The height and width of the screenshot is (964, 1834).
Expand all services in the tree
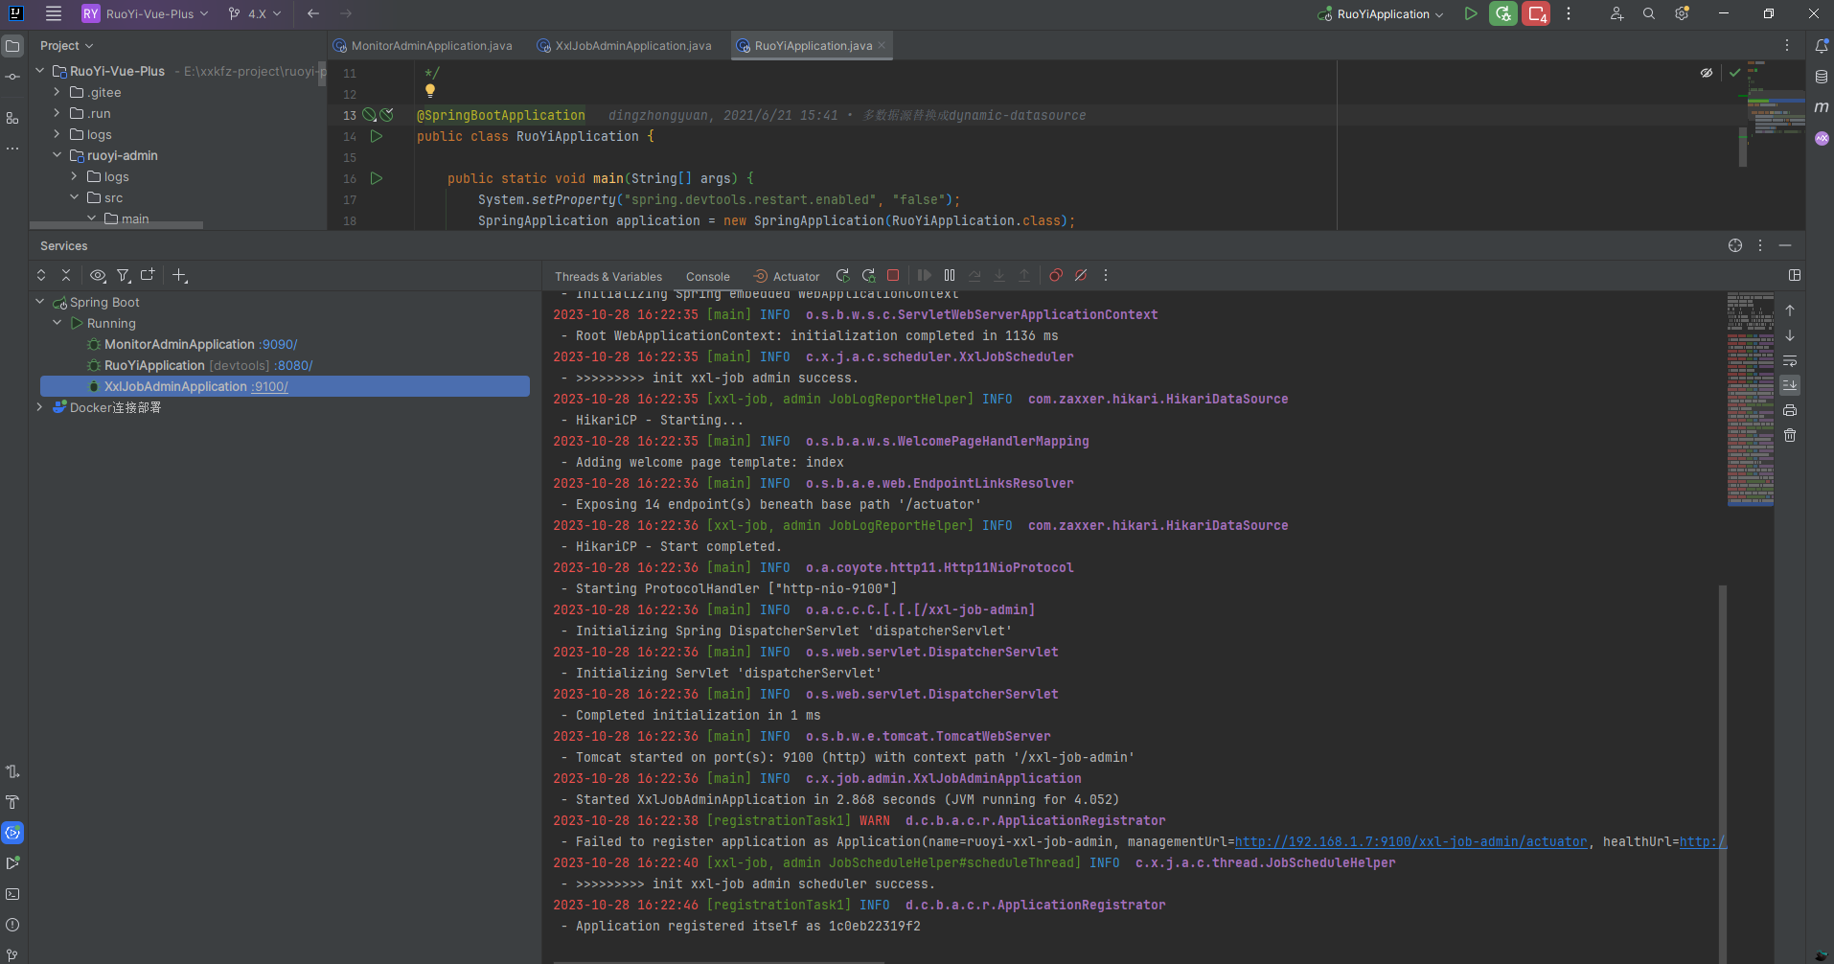(41, 275)
